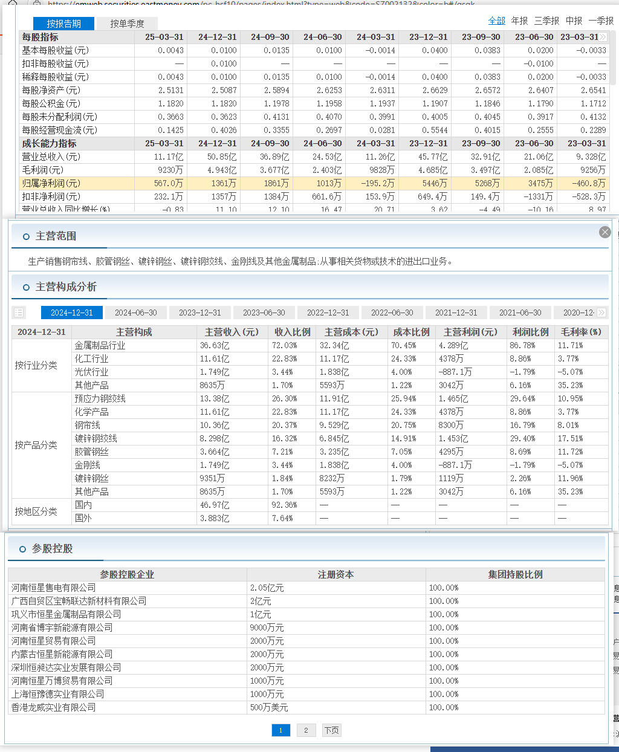Select the 归属净利润(元) row label
This screenshot has height=752, width=619.
[x=51, y=183]
